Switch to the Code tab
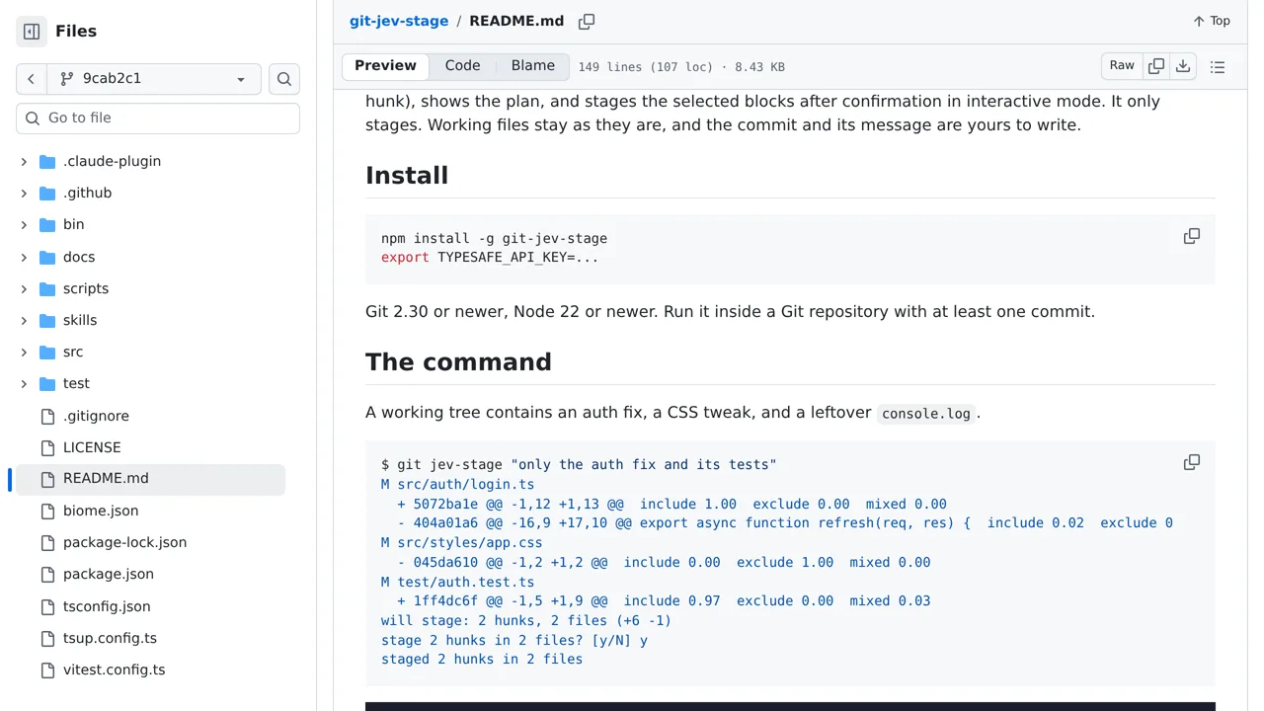The height and width of the screenshot is (711, 1264). pyautogui.click(x=462, y=66)
